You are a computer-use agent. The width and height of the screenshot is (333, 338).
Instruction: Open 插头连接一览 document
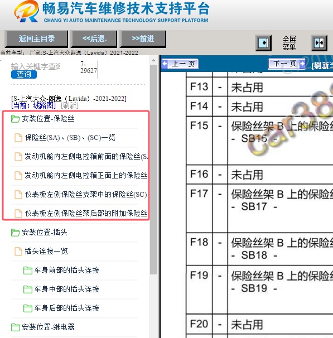click(46, 252)
